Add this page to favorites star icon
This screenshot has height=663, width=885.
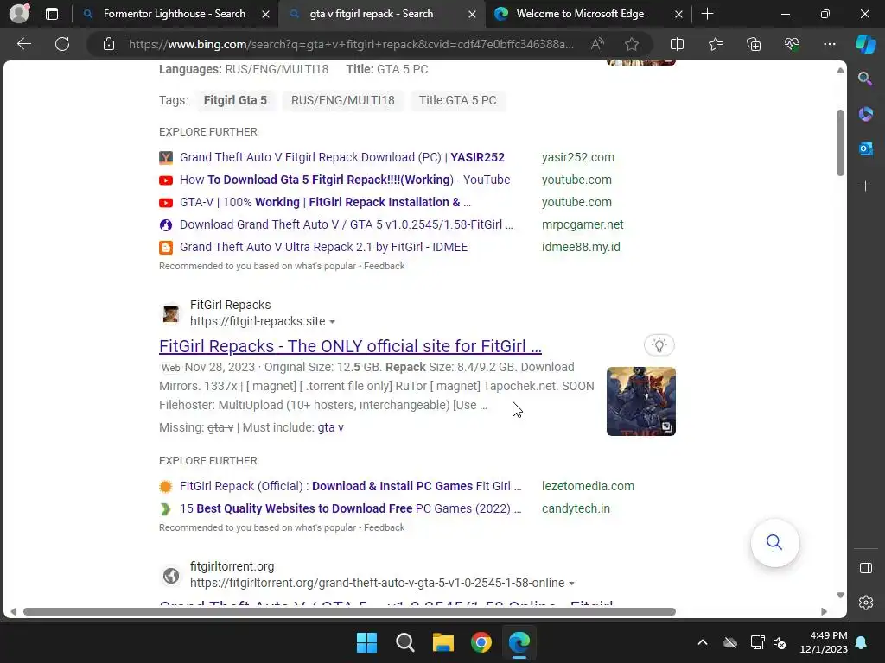(632, 44)
